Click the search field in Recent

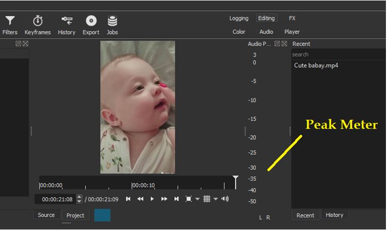338,54
